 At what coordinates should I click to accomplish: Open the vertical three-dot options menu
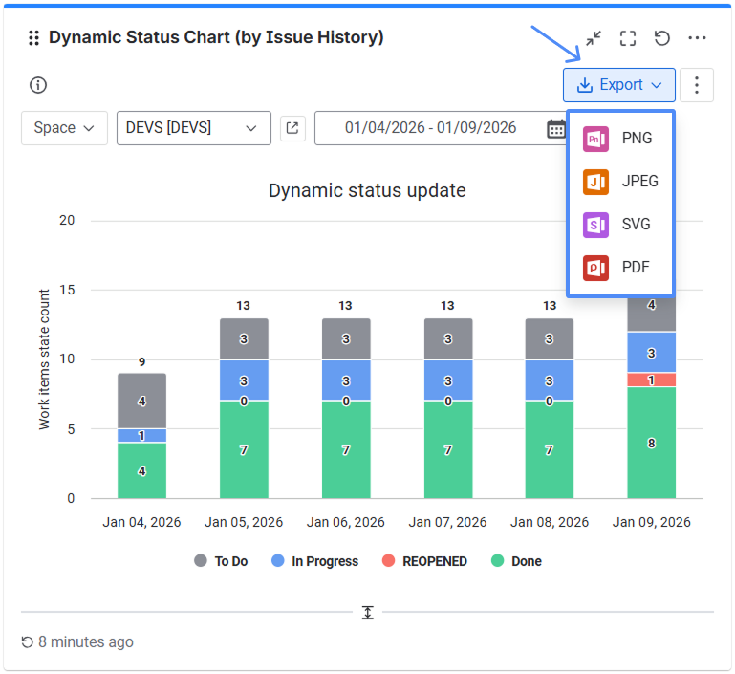click(x=697, y=85)
